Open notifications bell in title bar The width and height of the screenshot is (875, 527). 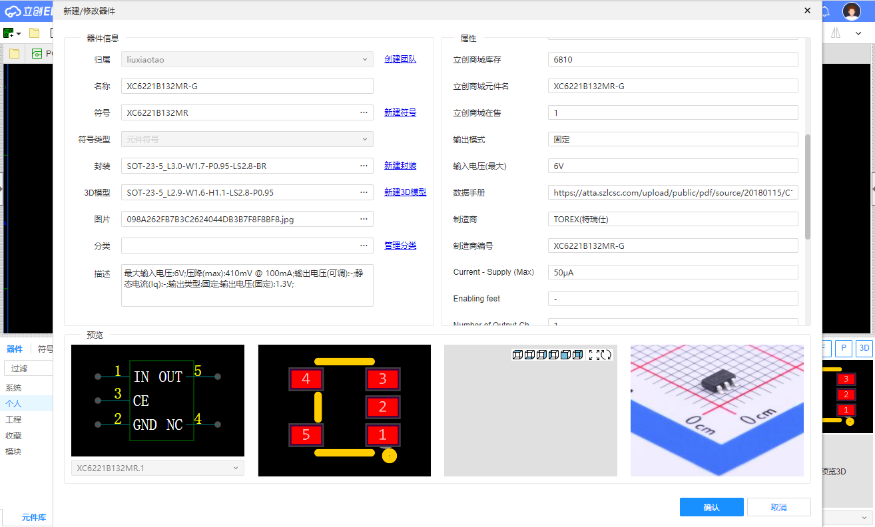824,11
